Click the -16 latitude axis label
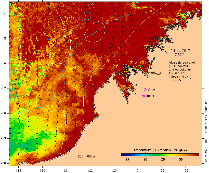 3,64
